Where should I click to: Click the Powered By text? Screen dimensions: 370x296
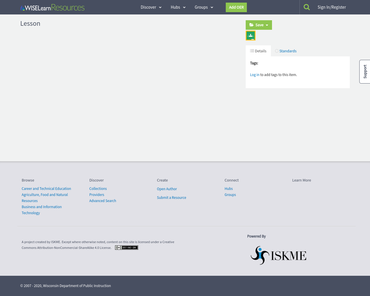click(x=256, y=236)
